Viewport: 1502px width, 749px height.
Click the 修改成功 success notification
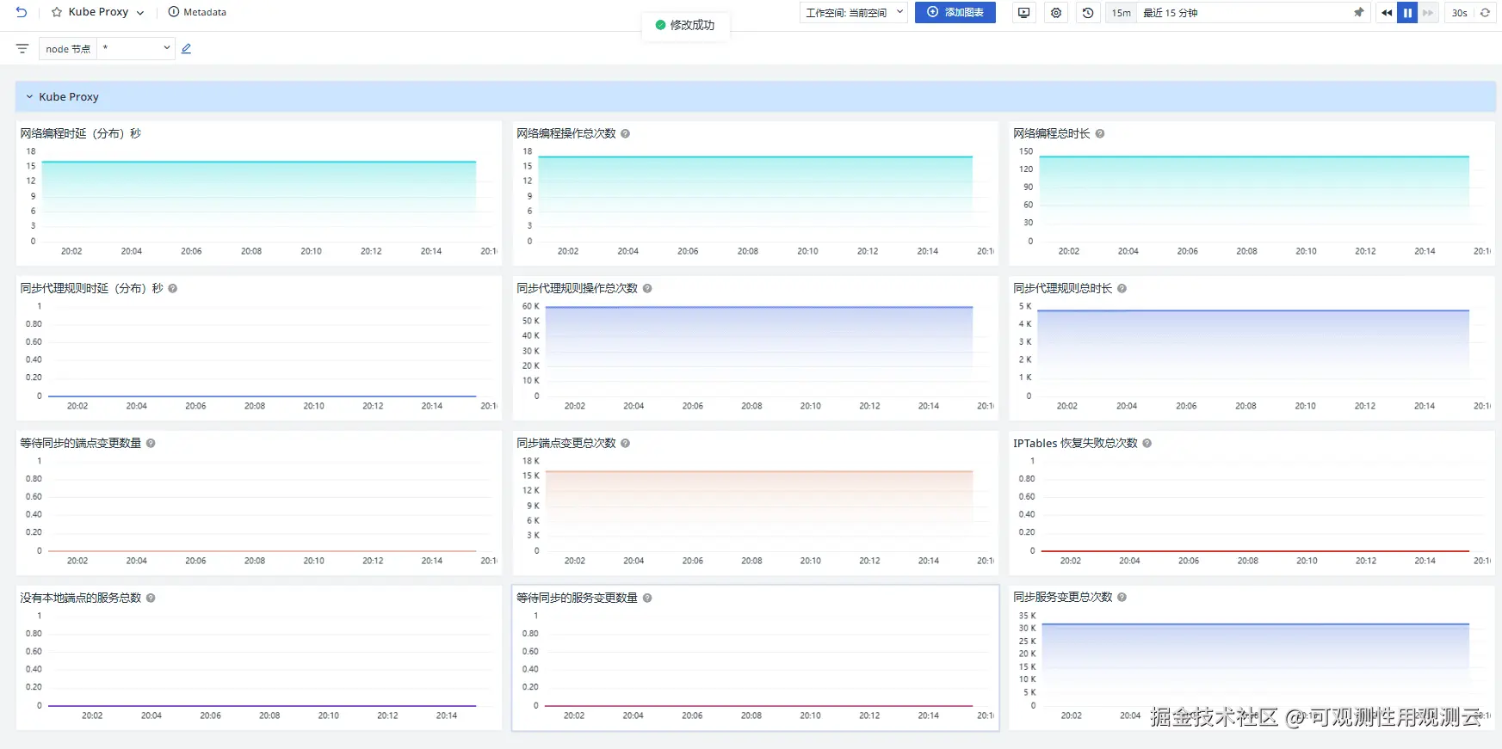(x=685, y=25)
